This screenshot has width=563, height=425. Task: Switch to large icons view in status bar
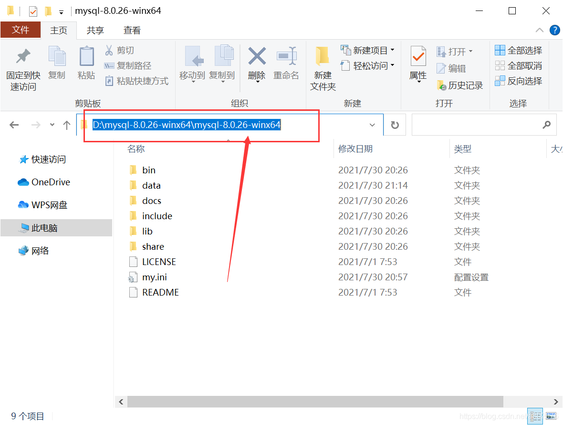[x=551, y=416]
